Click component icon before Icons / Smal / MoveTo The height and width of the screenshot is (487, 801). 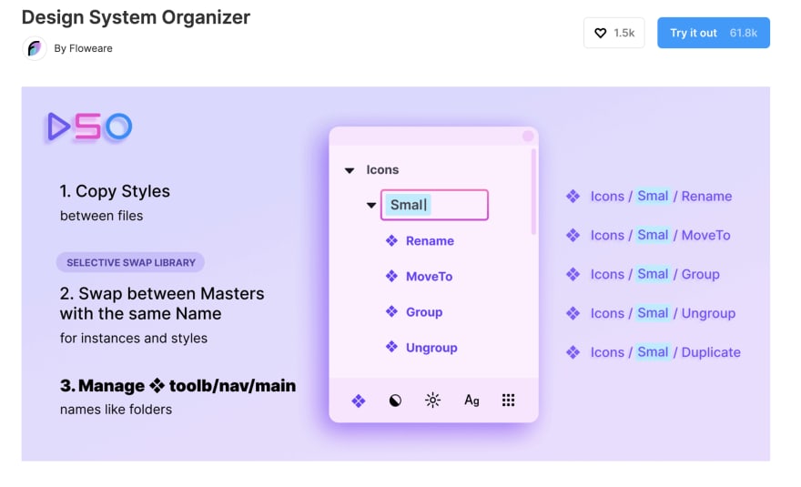[573, 235]
